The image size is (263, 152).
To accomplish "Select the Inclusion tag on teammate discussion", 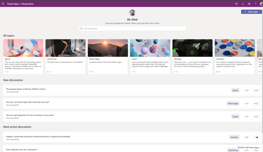I will pyautogui.click(x=234, y=137).
